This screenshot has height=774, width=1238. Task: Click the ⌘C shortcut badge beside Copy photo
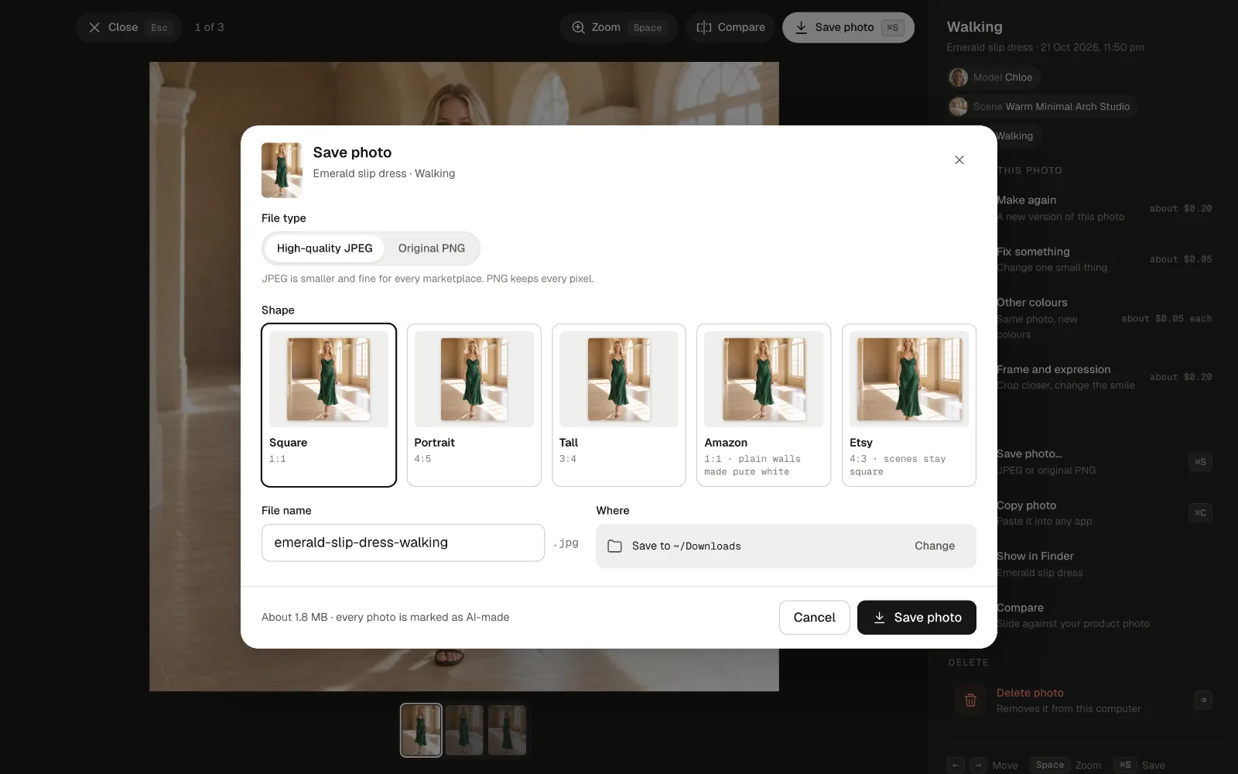tap(1200, 512)
